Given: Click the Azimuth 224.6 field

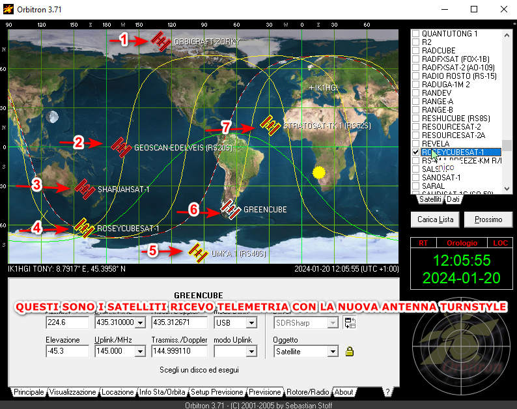Looking at the screenshot, I should (67, 322).
